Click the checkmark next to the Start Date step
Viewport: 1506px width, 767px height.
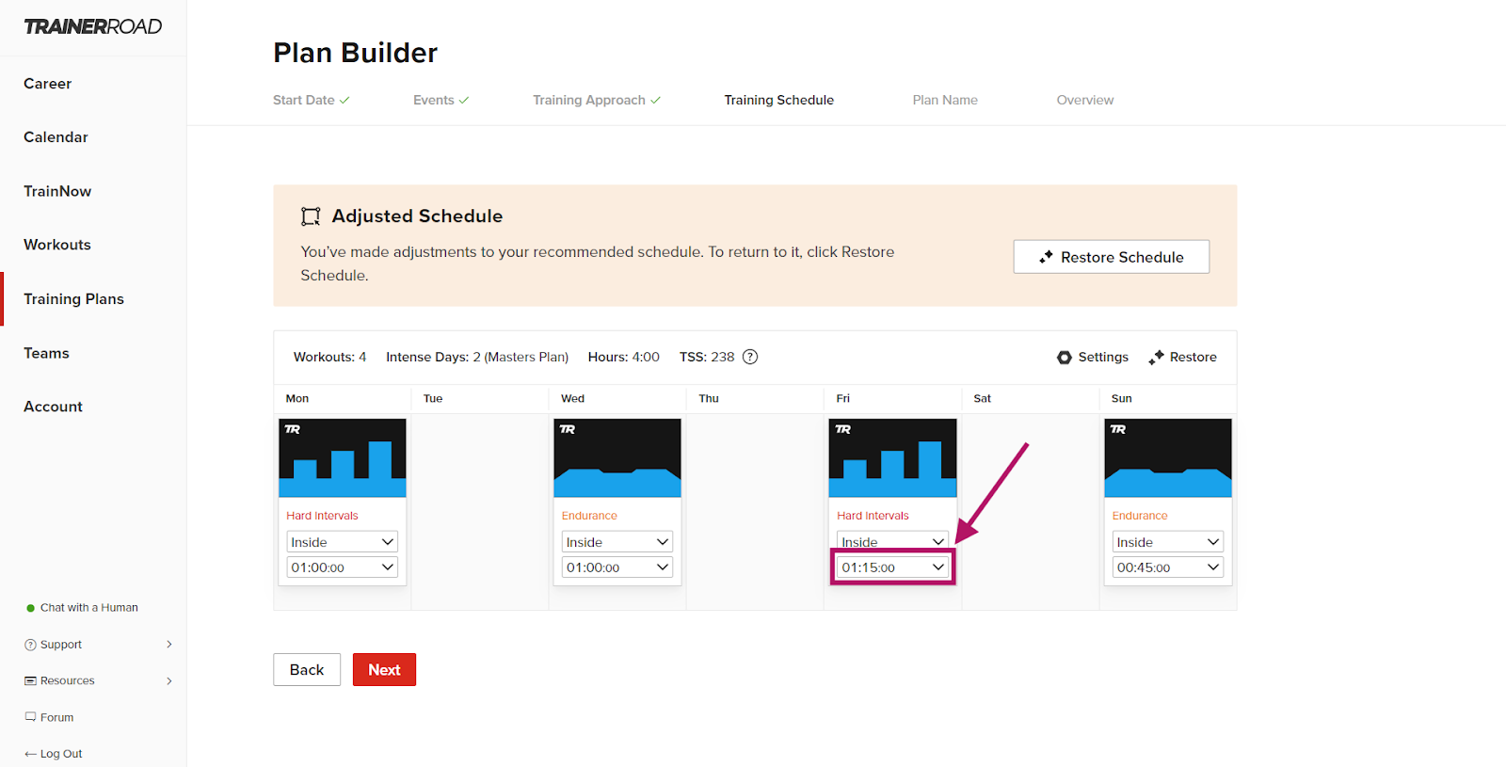pos(344,100)
